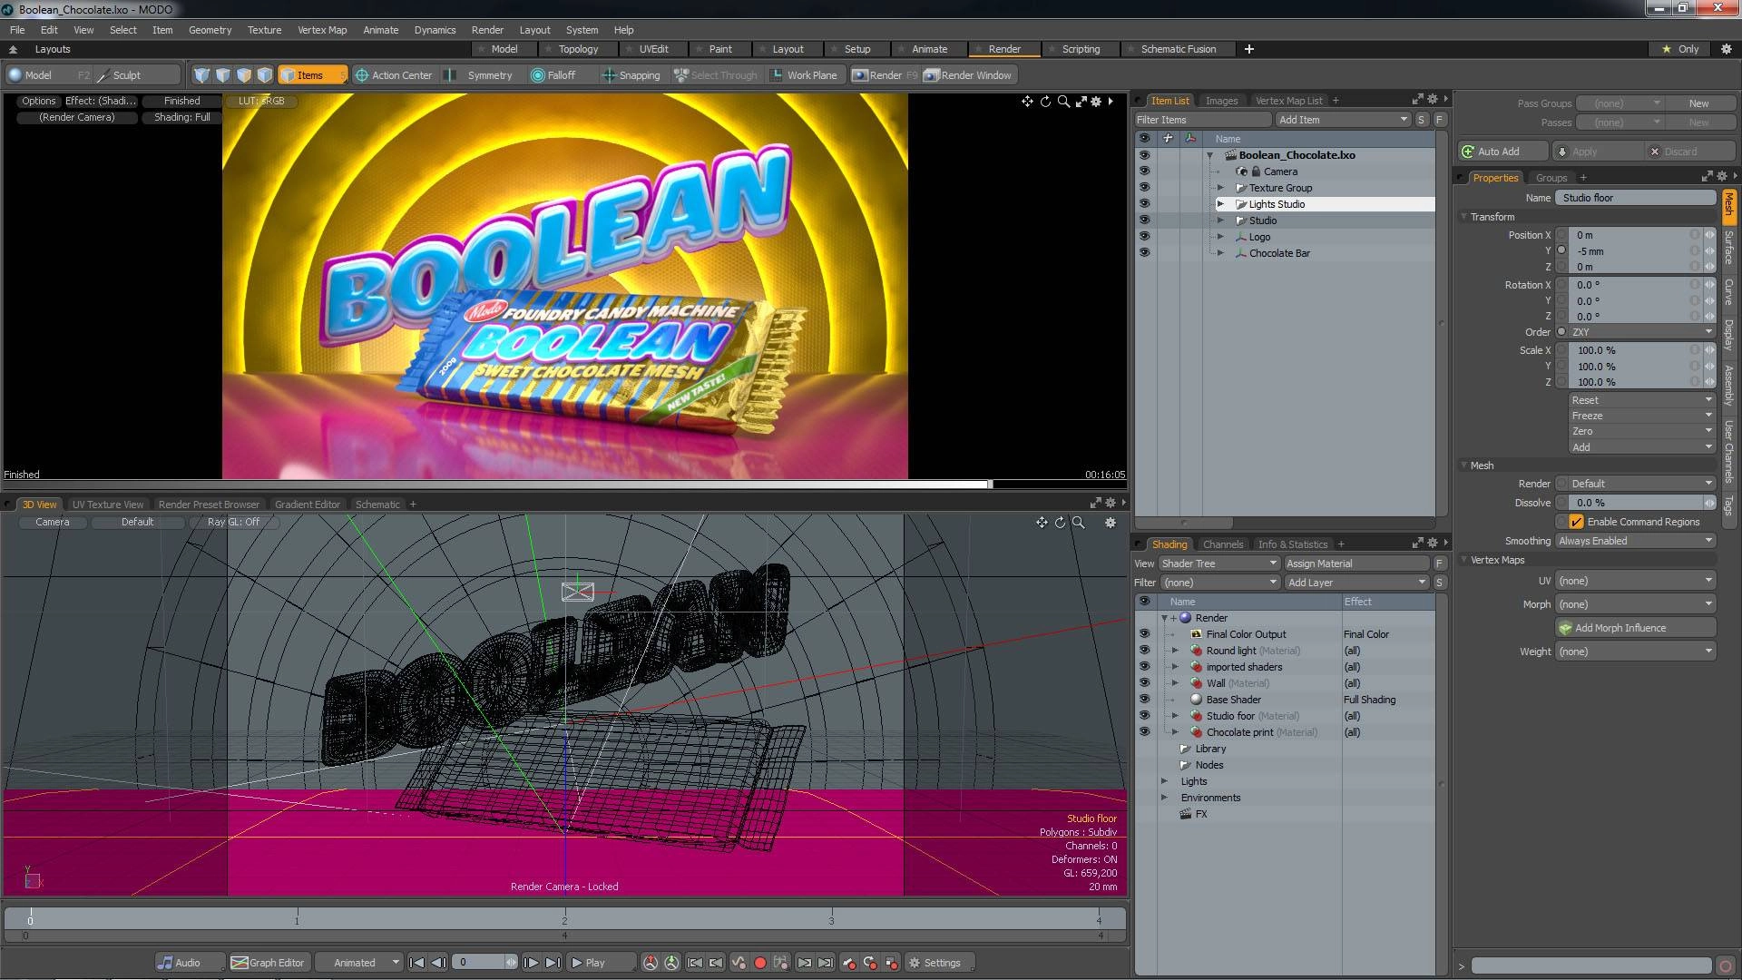Image resolution: width=1742 pixels, height=980 pixels.
Task: Hide the Round light material
Action: [x=1144, y=651]
